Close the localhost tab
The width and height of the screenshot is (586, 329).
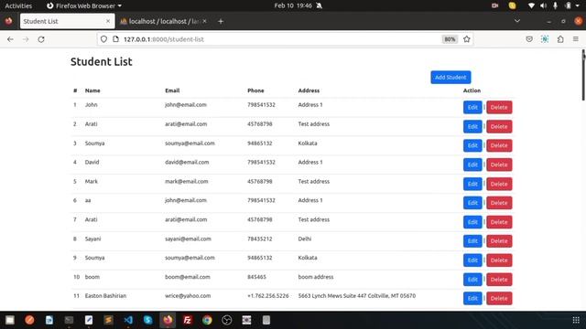pyautogui.click(x=204, y=21)
